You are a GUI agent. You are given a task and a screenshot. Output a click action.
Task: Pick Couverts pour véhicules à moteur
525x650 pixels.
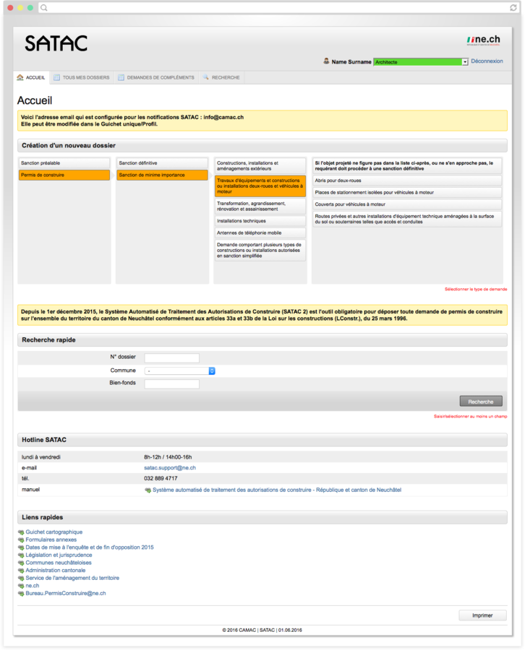point(407,204)
